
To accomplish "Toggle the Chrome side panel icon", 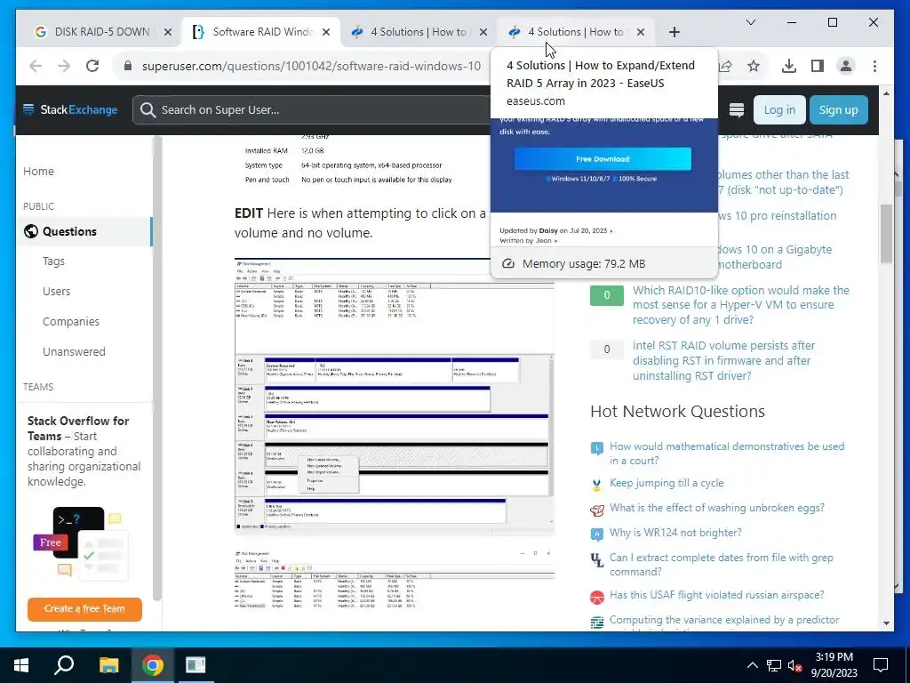I will pos(818,66).
